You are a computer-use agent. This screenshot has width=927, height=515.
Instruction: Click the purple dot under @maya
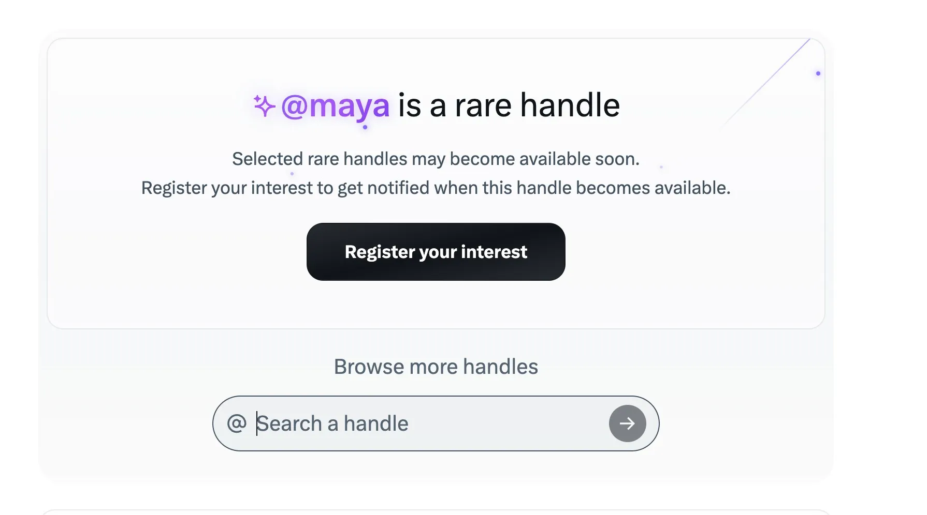(x=365, y=127)
